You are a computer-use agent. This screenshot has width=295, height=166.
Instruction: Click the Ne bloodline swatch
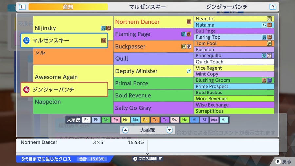[x=126, y=120]
